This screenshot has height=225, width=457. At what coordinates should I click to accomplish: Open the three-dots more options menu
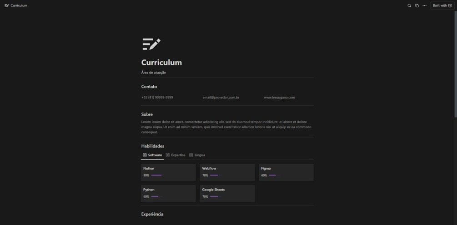click(424, 5)
